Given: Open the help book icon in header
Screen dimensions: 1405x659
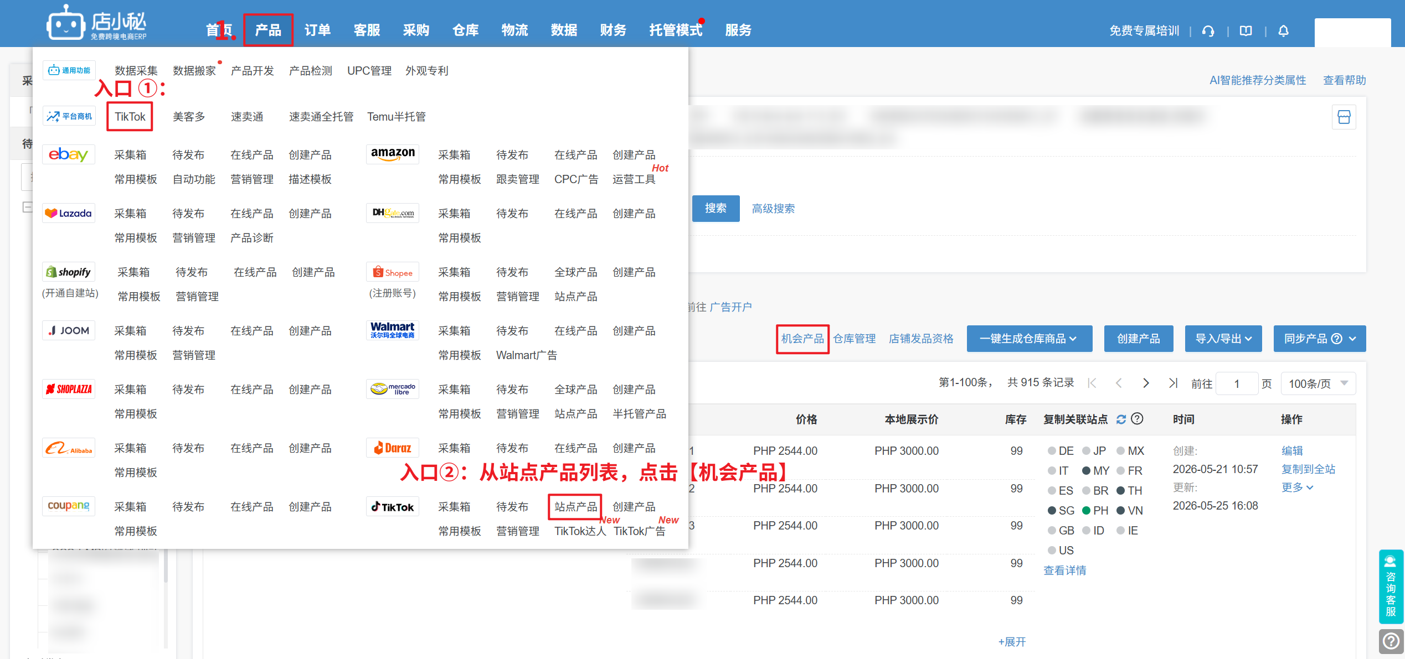Looking at the screenshot, I should (x=1246, y=31).
